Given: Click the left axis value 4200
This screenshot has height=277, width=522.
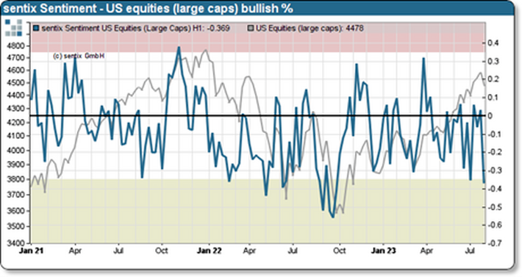Looking at the screenshot, I should coord(15,123).
